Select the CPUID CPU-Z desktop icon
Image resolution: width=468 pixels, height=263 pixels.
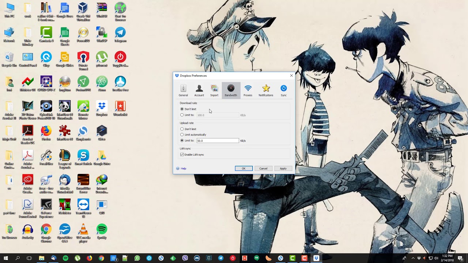46,84
